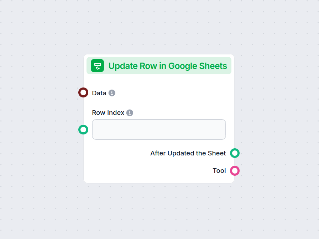Viewport: 319px width, 239px height.
Task: Click the dark red Data input port
Action: point(83,92)
